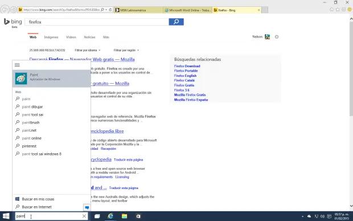Click the Recepción link
The image size is (353, 221).
pos(109,149)
